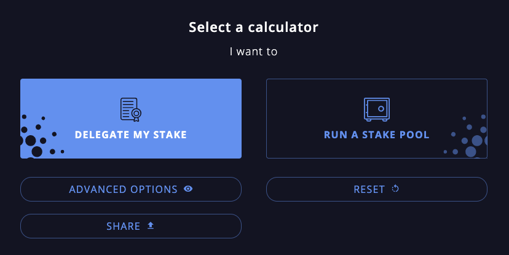Click the certificate icon on delegate card
509x255 pixels.
pyautogui.click(x=131, y=109)
